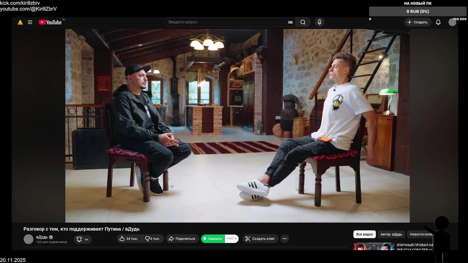Start voice search with the microphone
Image resolution: width=468 pixels, height=263 pixels.
tap(320, 22)
